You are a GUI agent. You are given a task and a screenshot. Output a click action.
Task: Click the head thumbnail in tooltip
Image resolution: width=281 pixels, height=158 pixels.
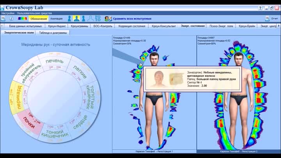(x=159, y=79)
